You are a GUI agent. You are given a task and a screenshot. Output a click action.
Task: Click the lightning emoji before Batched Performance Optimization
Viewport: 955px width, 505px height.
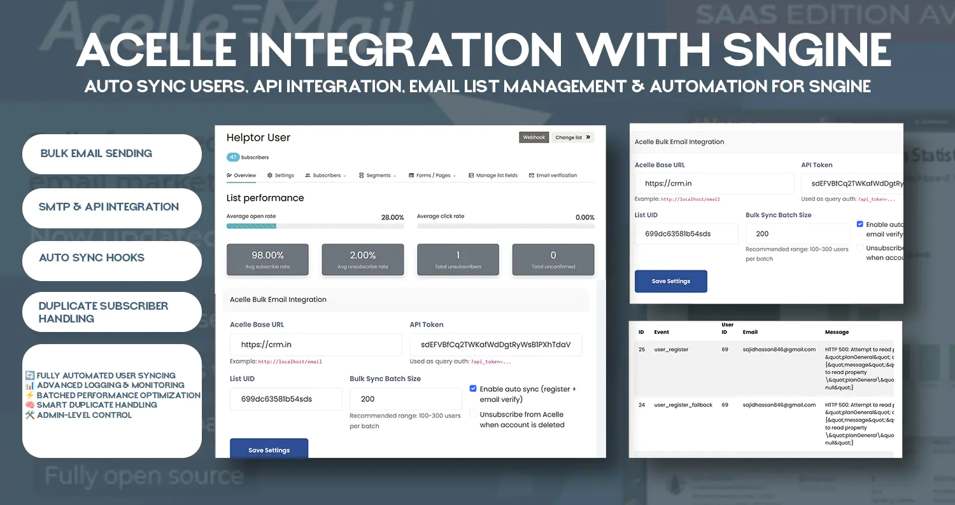[x=30, y=395]
